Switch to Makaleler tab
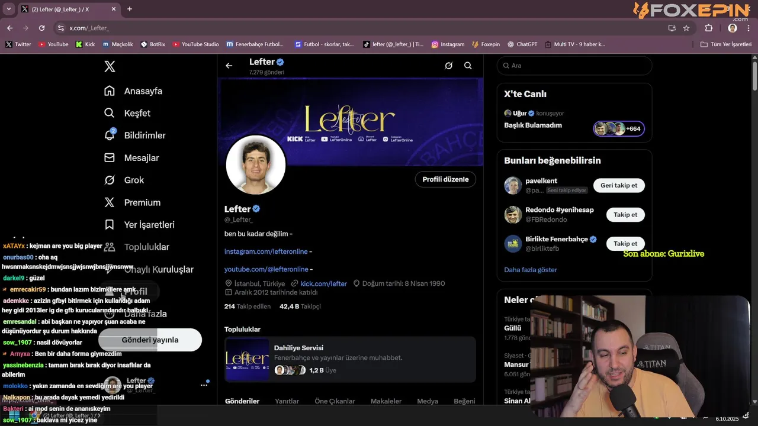The width and height of the screenshot is (758, 426). coord(386,401)
